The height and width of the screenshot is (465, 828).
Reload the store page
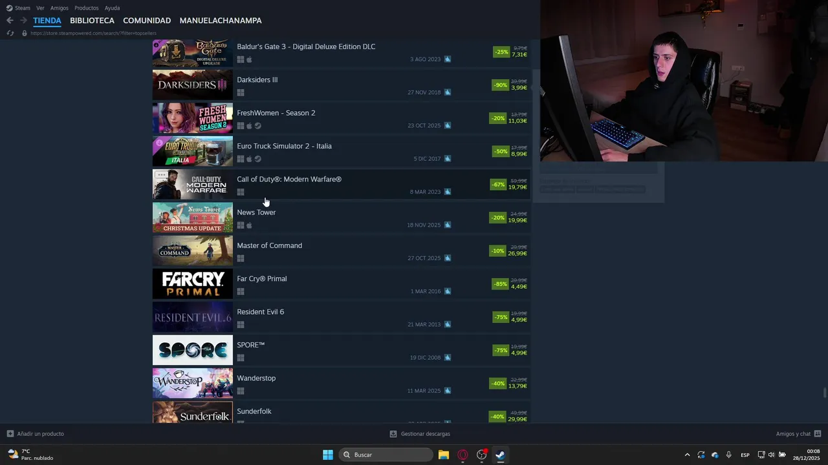[x=10, y=33]
